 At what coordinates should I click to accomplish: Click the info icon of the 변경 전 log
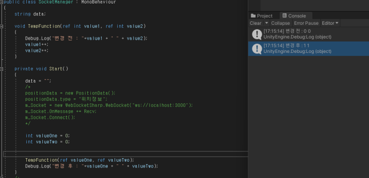click(257, 34)
